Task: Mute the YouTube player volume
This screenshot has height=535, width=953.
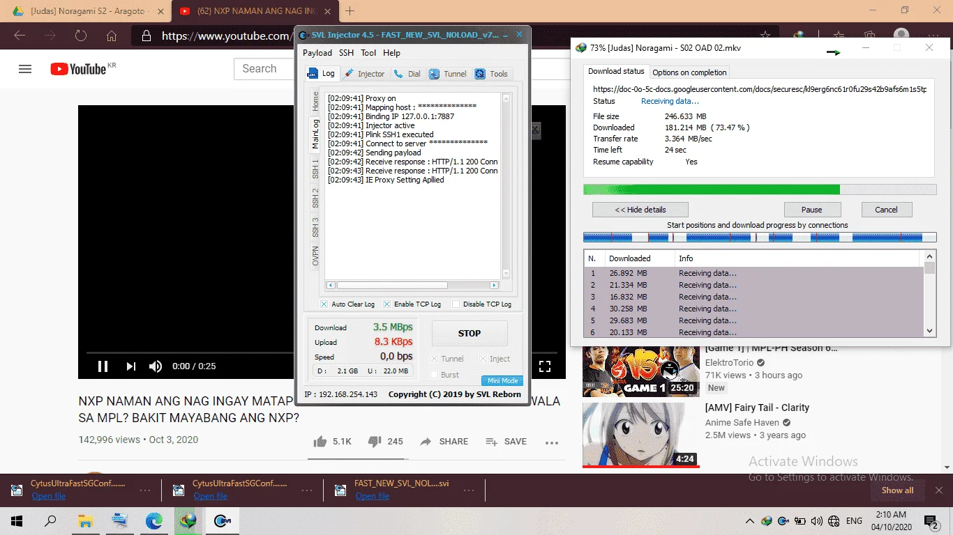Action: pos(156,366)
